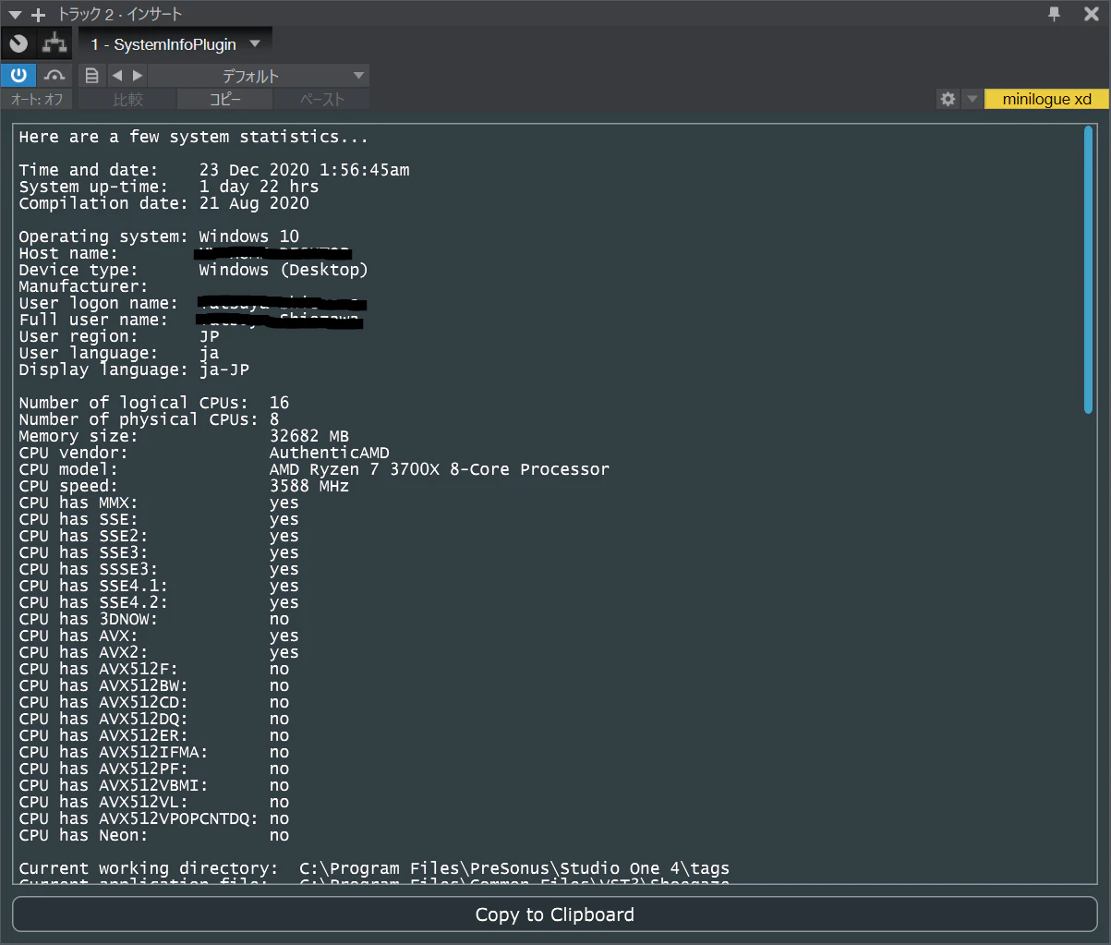The height and width of the screenshot is (945, 1111).
Task: Click the '23 Dec 2020 1:56:45am' time value
Action: (305, 170)
